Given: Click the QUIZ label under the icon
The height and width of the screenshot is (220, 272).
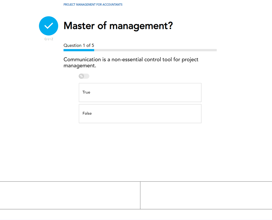Looking at the screenshot, I should point(49,39).
